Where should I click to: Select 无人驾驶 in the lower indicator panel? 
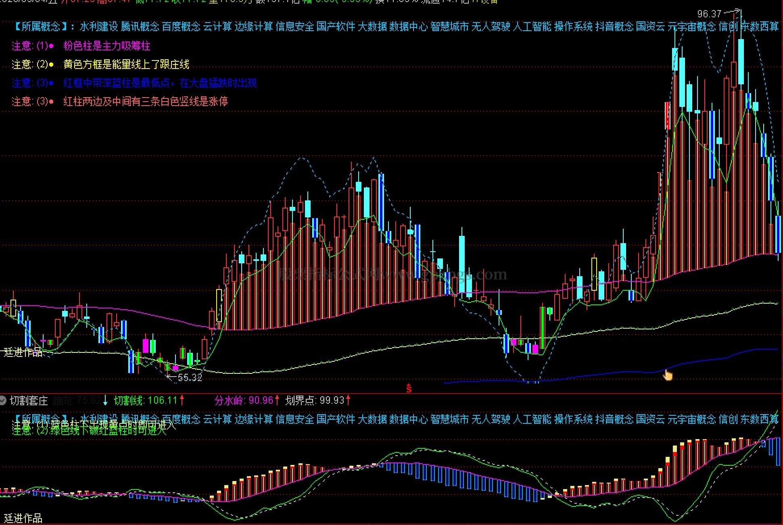(491, 419)
